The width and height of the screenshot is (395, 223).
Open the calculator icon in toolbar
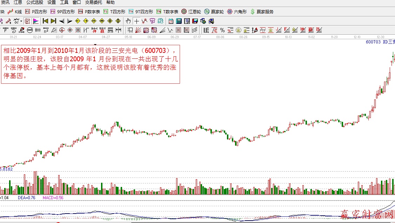[179, 21]
